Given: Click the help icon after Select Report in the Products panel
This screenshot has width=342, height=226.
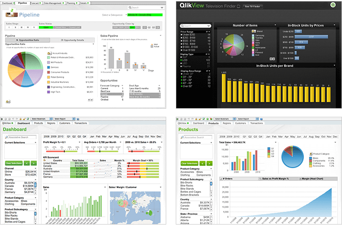Looking at the screenshot, I should pos(261,119).
